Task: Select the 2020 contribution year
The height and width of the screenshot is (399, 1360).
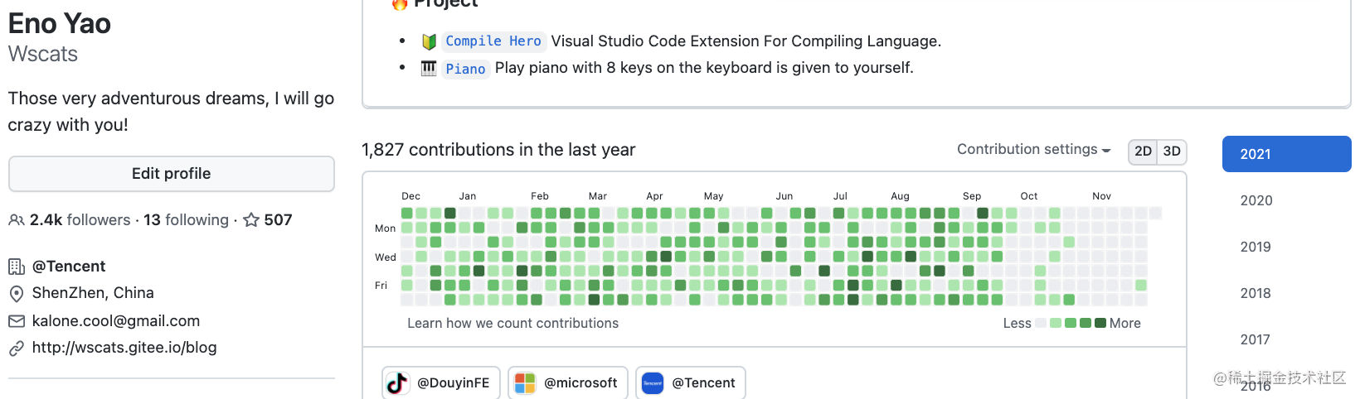Action: click(x=1256, y=200)
